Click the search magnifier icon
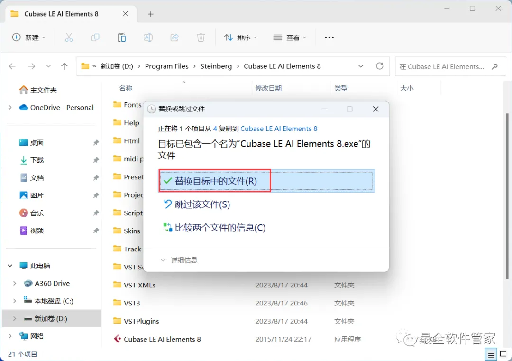This screenshot has width=512, height=361. coord(494,66)
